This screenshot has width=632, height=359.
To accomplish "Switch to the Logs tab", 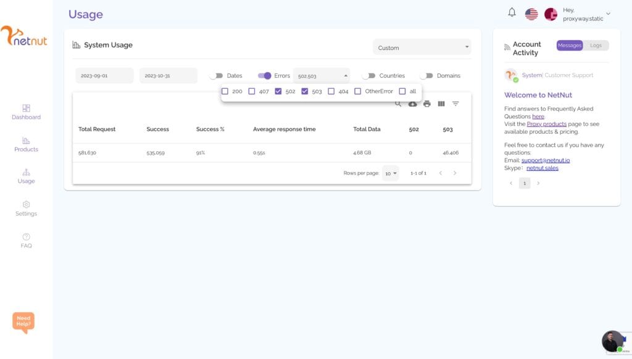I will (596, 45).
